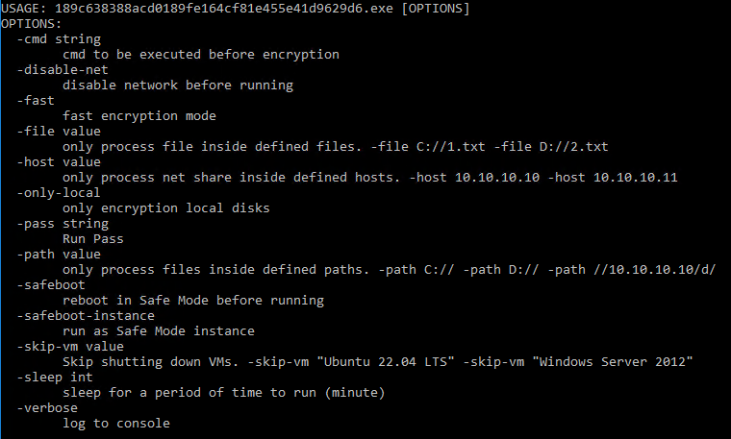Click the -host value option

tap(59, 162)
